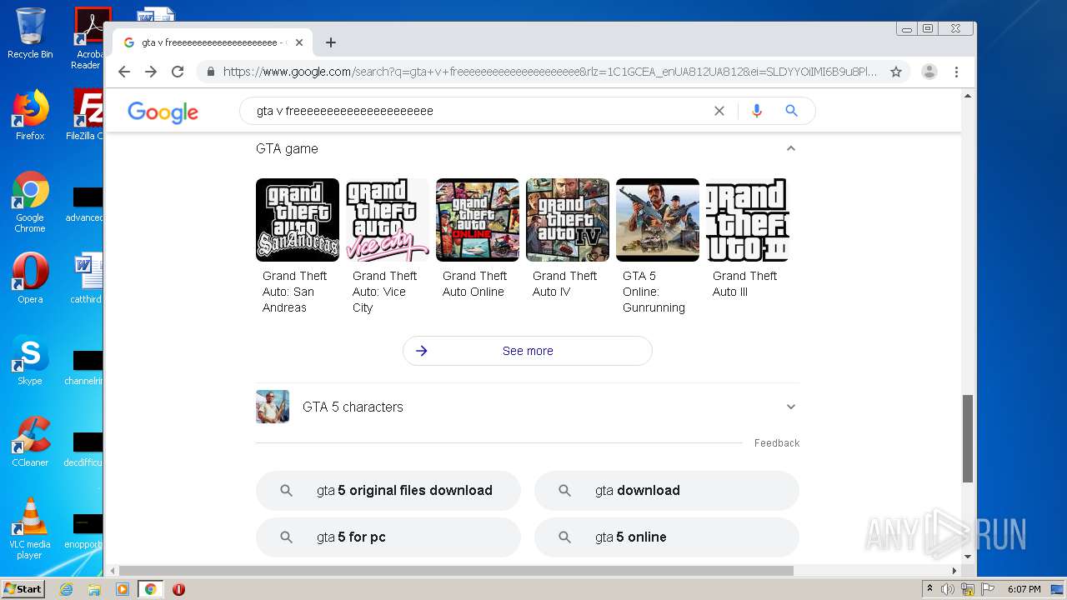Go to Google home via the logo
The width and height of the screenshot is (1067, 600).
(163, 112)
